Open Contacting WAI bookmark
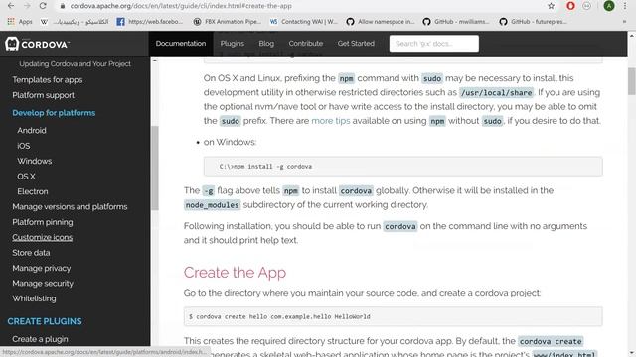Screen dimensions: 636x357 coord(304,22)
